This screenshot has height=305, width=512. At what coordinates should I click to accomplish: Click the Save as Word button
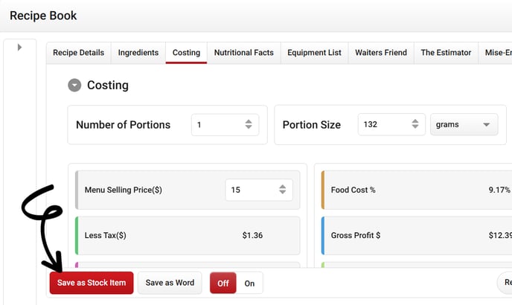tap(170, 283)
